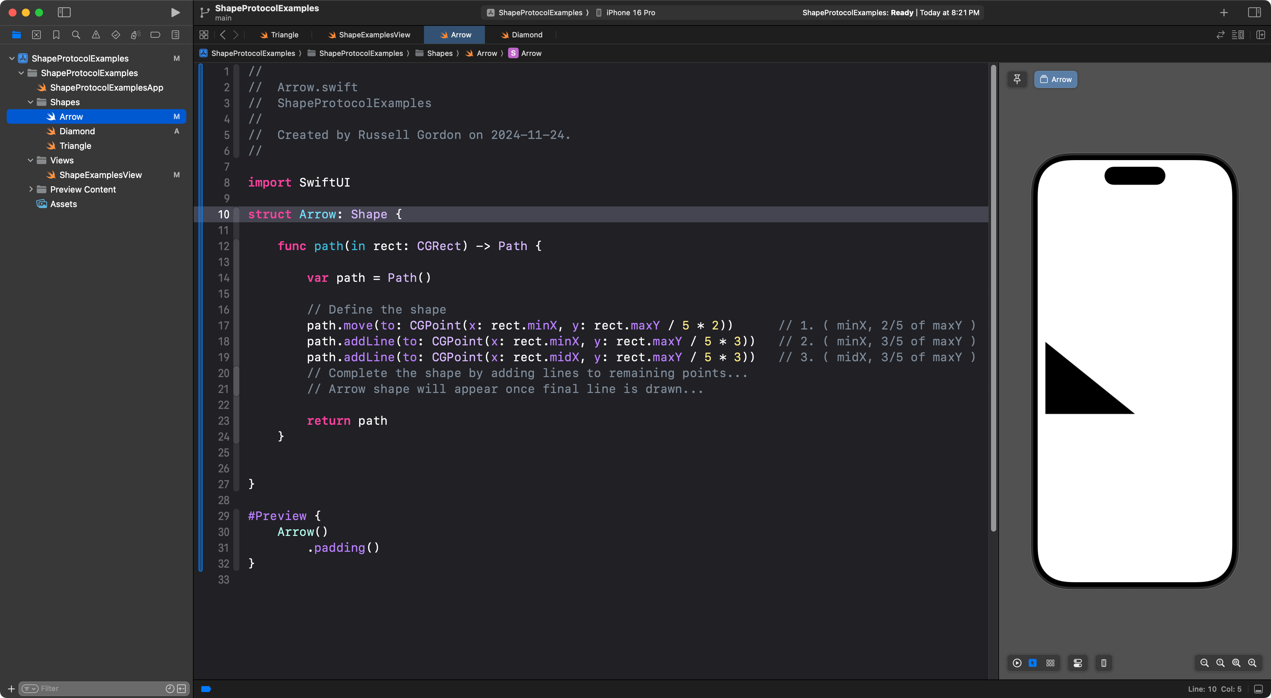Switch preview to Live mode

[1017, 663]
